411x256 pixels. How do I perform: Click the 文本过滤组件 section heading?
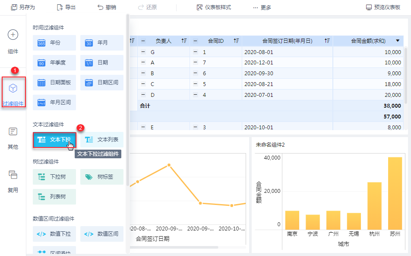(48, 125)
